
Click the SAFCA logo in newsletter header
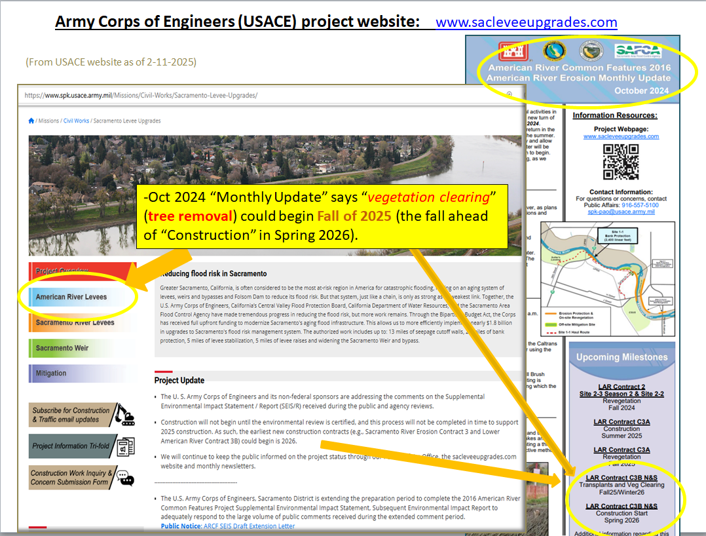coord(638,51)
